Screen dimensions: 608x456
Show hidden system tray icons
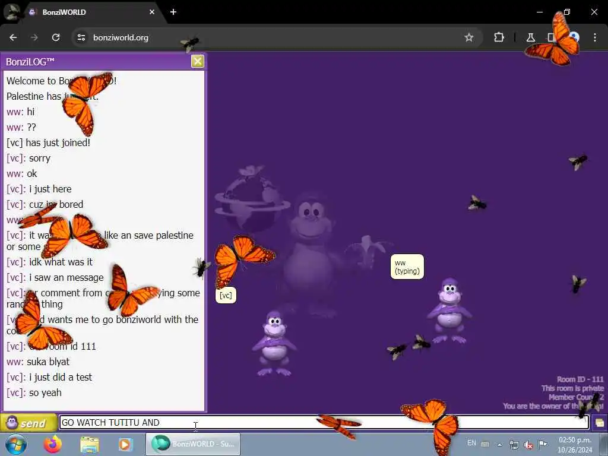(x=500, y=445)
